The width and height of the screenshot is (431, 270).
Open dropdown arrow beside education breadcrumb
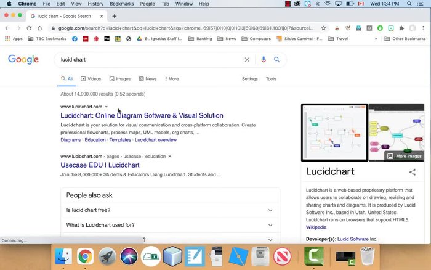click(169, 157)
